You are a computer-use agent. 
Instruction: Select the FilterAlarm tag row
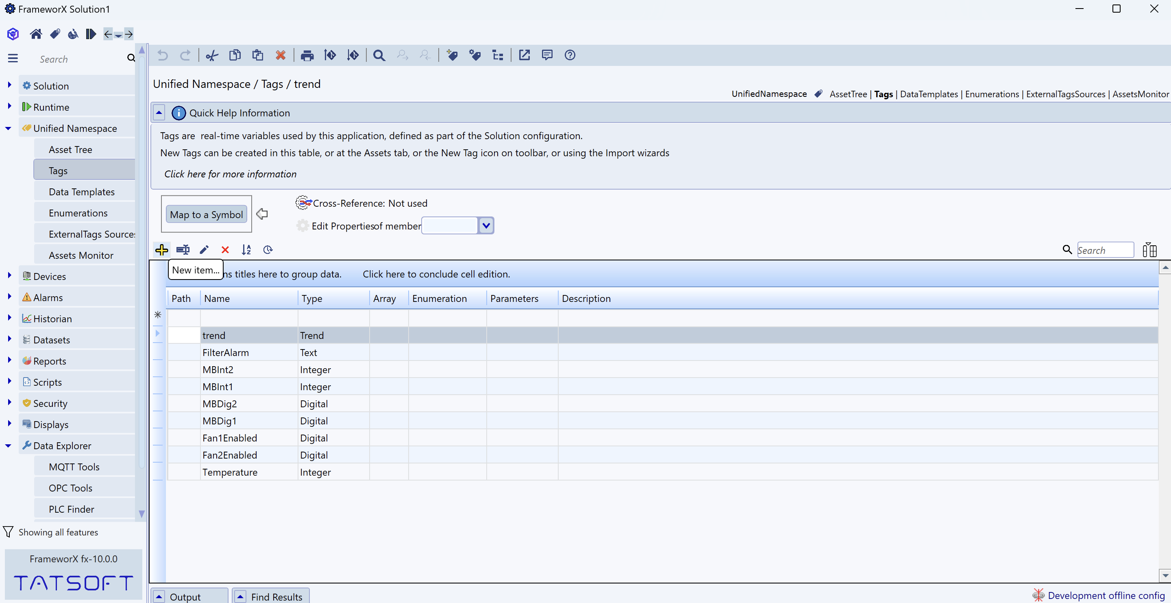[662, 352]
